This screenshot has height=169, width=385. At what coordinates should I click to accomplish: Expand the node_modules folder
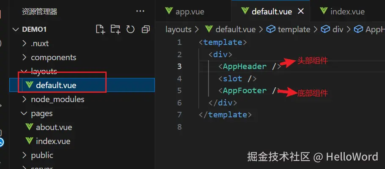click(x=82, y=99)
